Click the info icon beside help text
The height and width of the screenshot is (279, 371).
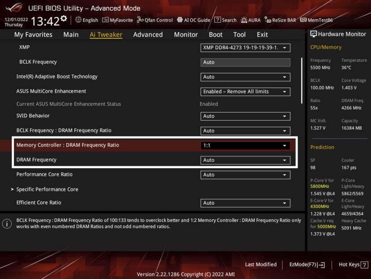[x=7, y=224]
